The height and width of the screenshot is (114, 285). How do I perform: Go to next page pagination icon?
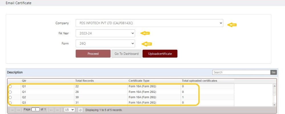point(51,110)
